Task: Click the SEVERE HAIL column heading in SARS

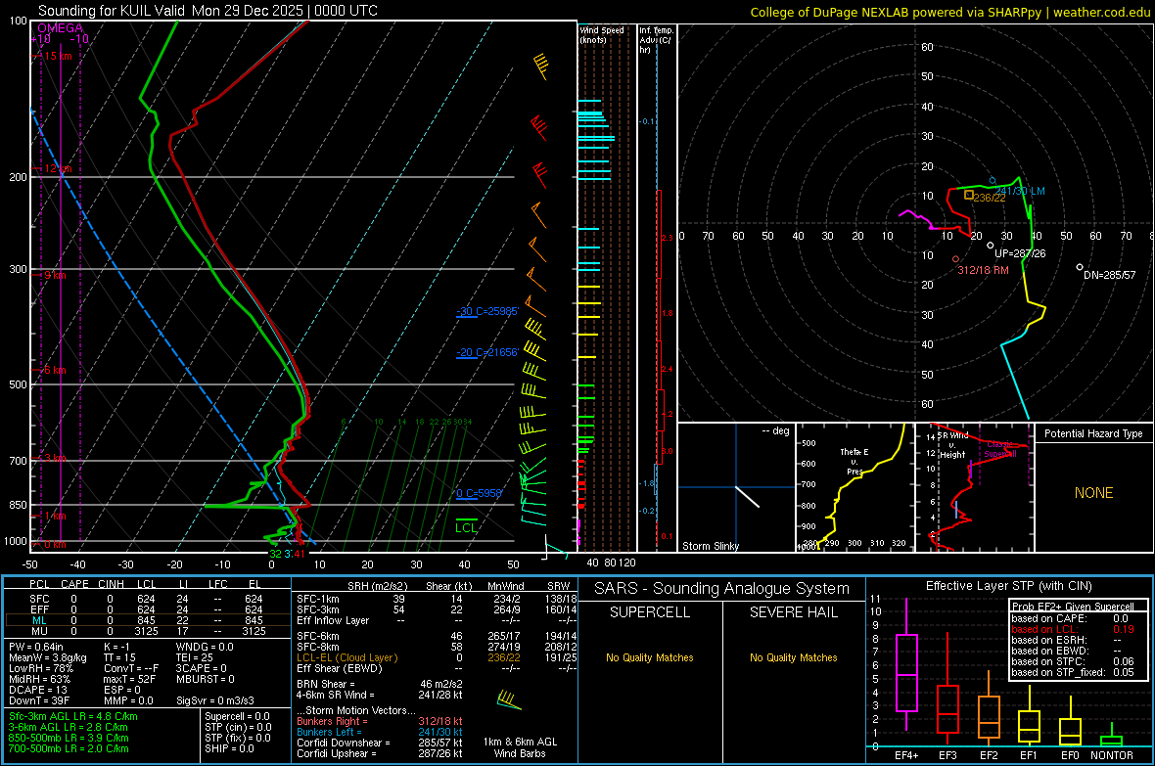Action: coord(793,612)
